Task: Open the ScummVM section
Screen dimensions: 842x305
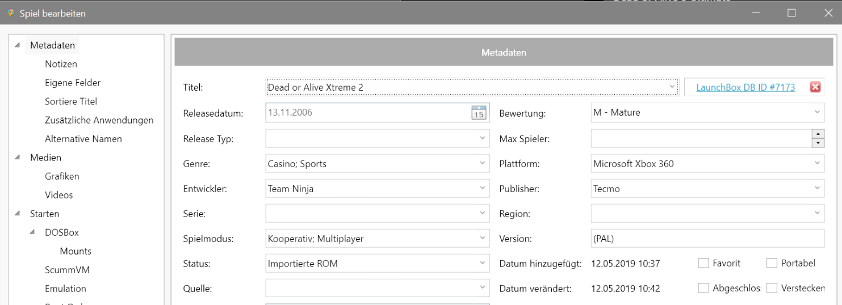Action: click(67, 270)
